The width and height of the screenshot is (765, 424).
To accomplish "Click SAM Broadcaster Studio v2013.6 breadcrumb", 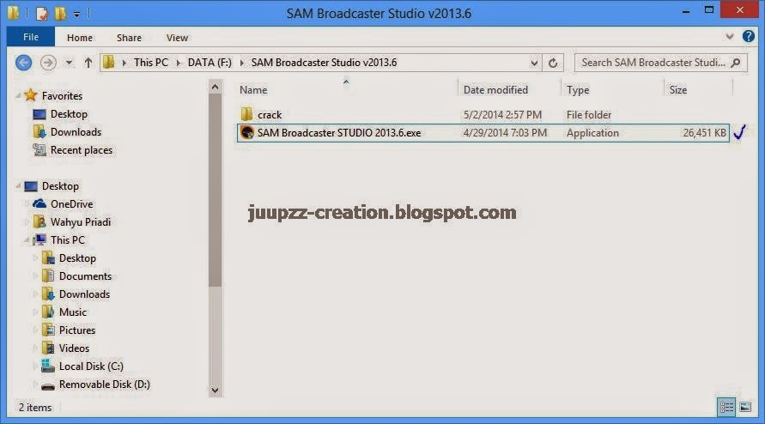I will (324, 63).
